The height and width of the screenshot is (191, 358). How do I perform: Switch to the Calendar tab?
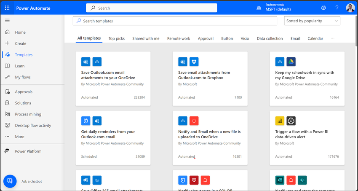coord(315,38)
